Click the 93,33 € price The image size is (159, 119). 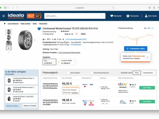(67, 84)
